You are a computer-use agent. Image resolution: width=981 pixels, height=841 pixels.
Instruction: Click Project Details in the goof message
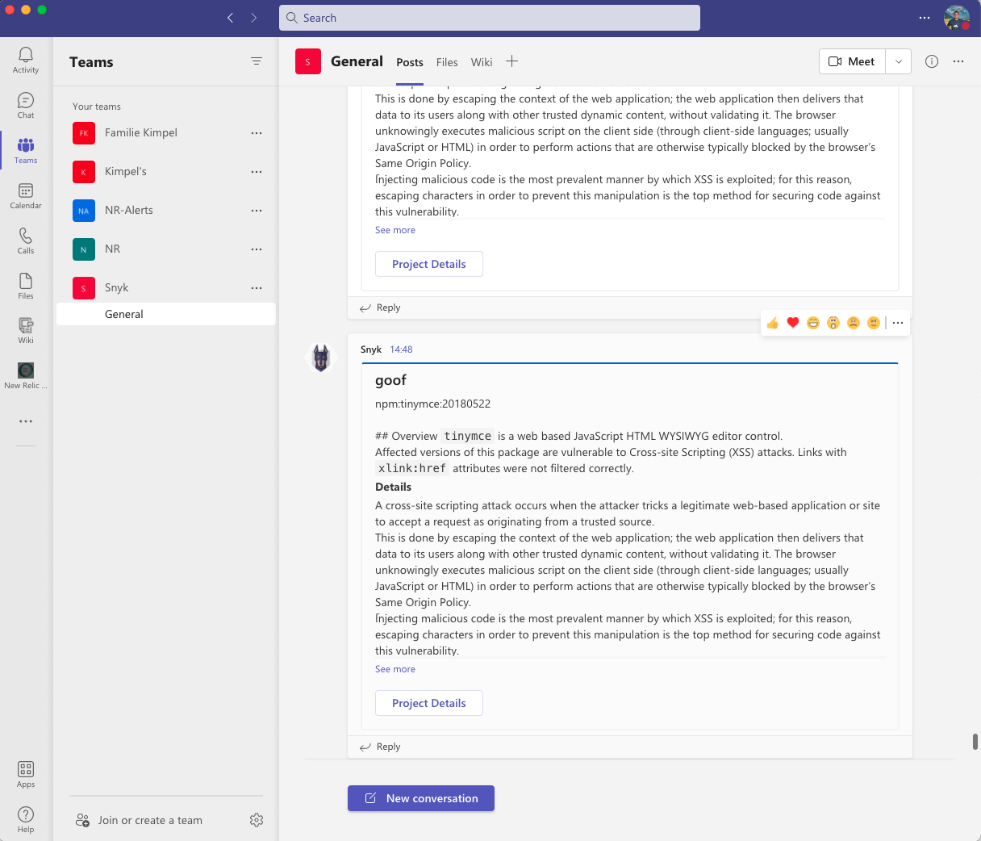coord(429,703)
